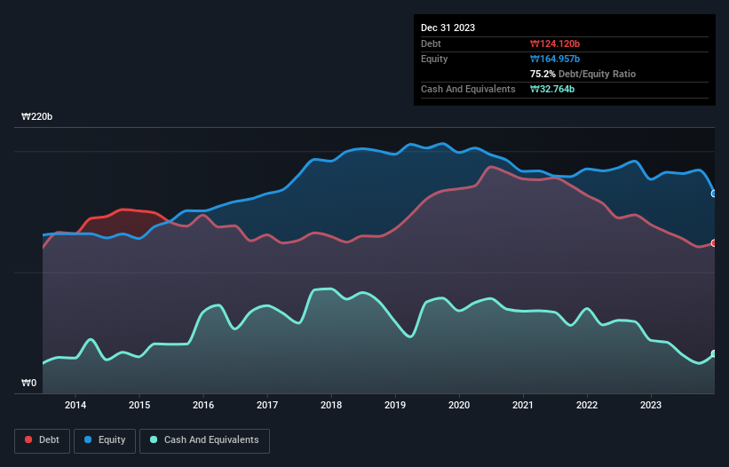729x467 pixels.
Task: Click the 75.2% Debt/Equity Ratio text
Action: tap(582, 74)
